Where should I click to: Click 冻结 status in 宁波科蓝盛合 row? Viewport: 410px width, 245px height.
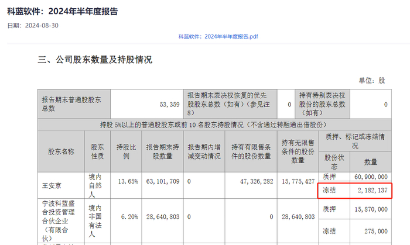(329, 231)
